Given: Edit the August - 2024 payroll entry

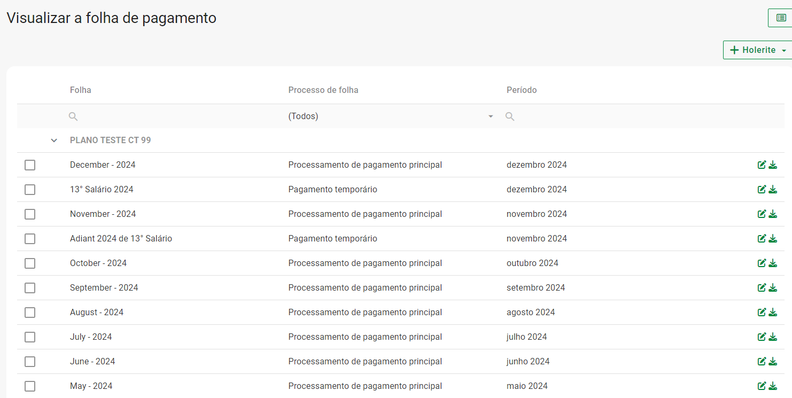Looking at the screenshot, I should (762, 313).
